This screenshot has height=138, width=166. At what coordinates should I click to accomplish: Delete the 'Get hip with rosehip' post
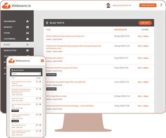[146, 58]
